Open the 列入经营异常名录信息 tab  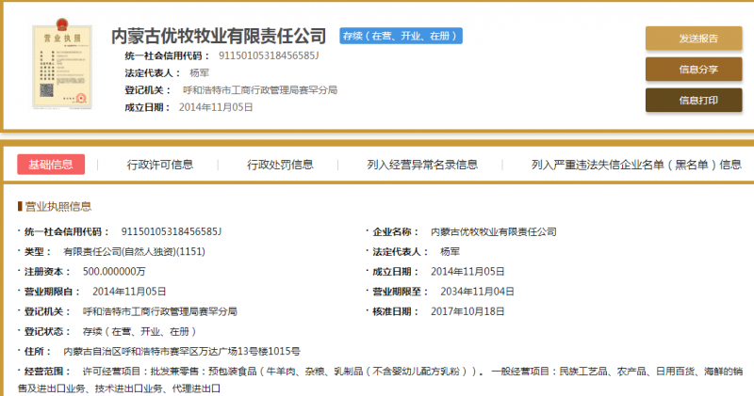click(x=422, y=165)
